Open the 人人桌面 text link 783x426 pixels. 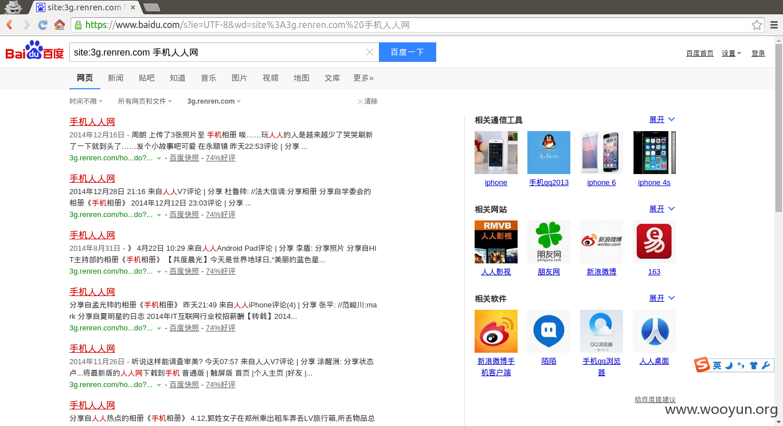(654, 361)
